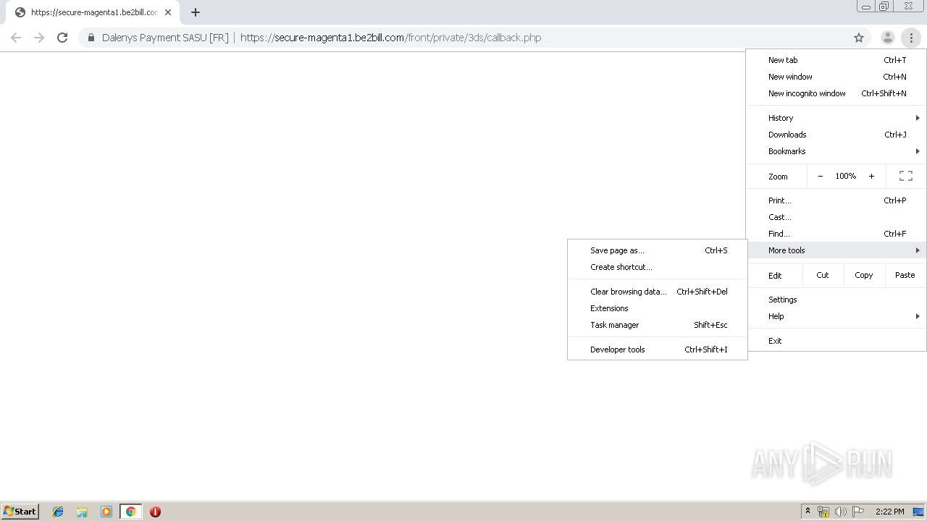927x521 pixels.
Task: Click Cut in the Edit row
Action: 823,275
